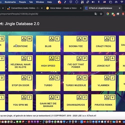Image resolution: width=125 pixels, height=125 pixels.
Task: Download the BOOMA YEE jingle
Action: pyautogui.click(x=79, y=39)
